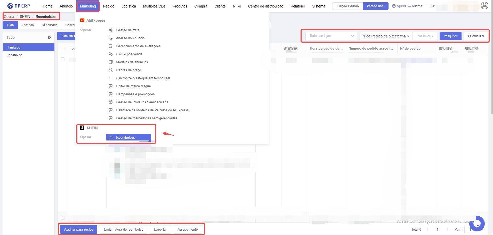The width and height of the screenshot is (493, 235).
Task: Click the Agrupamento button
Action: click(188, 229)
